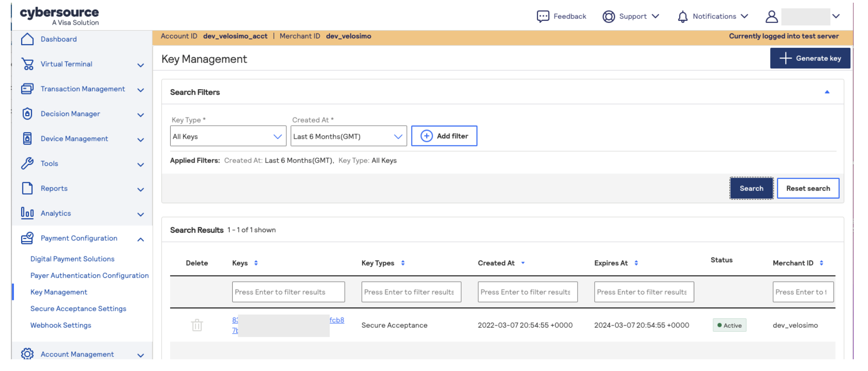This screenshot has width=868, height=371.
Task: Click the Generate key button
Action: click(810, 58)
